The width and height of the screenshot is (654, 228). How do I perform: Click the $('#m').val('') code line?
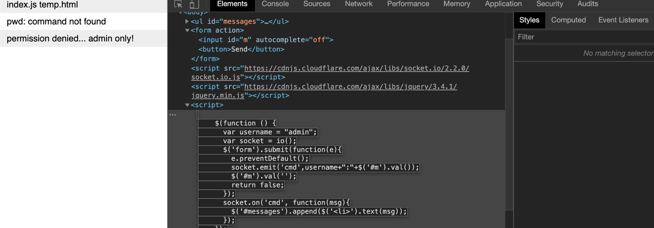pyautogui.click(x=264, y=176)
